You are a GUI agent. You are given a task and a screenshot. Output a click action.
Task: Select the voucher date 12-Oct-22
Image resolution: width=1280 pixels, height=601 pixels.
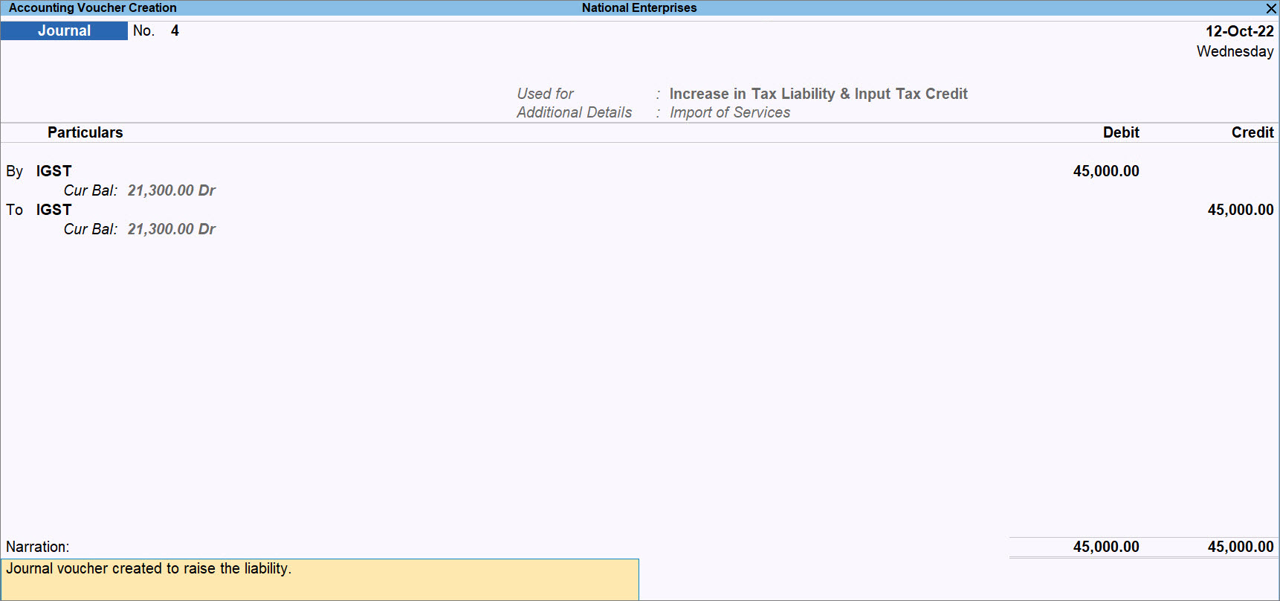[1239, 31]
